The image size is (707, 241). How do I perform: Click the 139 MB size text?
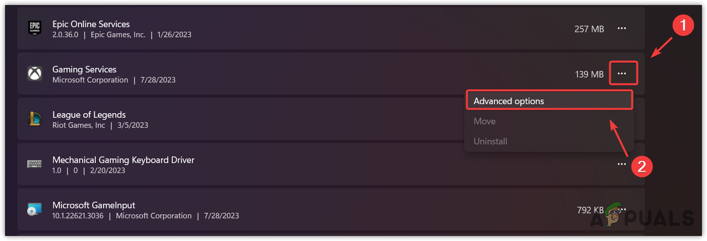click(589, 74)
